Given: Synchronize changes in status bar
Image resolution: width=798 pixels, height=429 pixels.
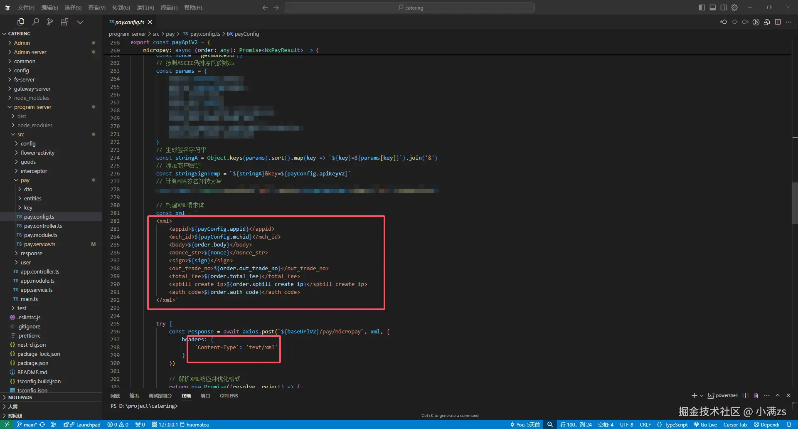Looking at the screenshot, I should (x=42, y=424).
